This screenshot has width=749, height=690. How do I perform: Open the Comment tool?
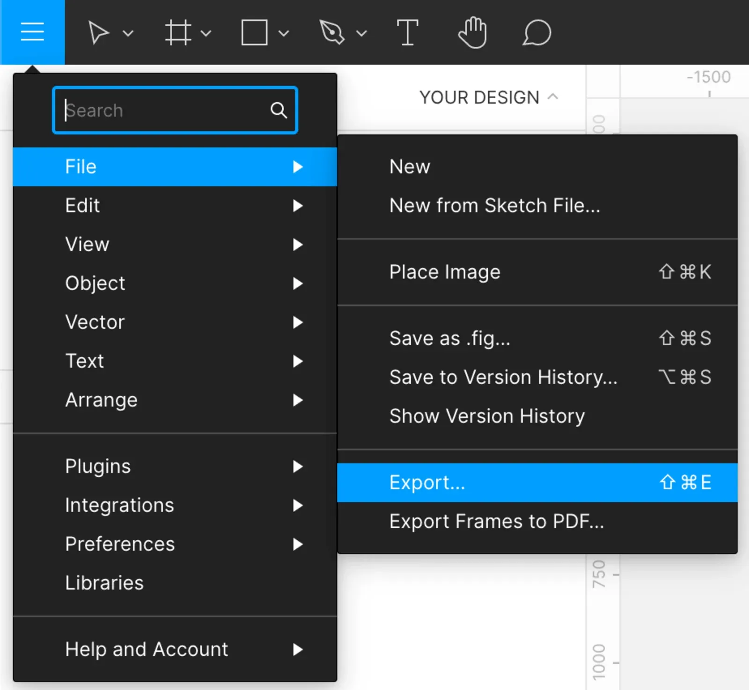tap(536, 32)
